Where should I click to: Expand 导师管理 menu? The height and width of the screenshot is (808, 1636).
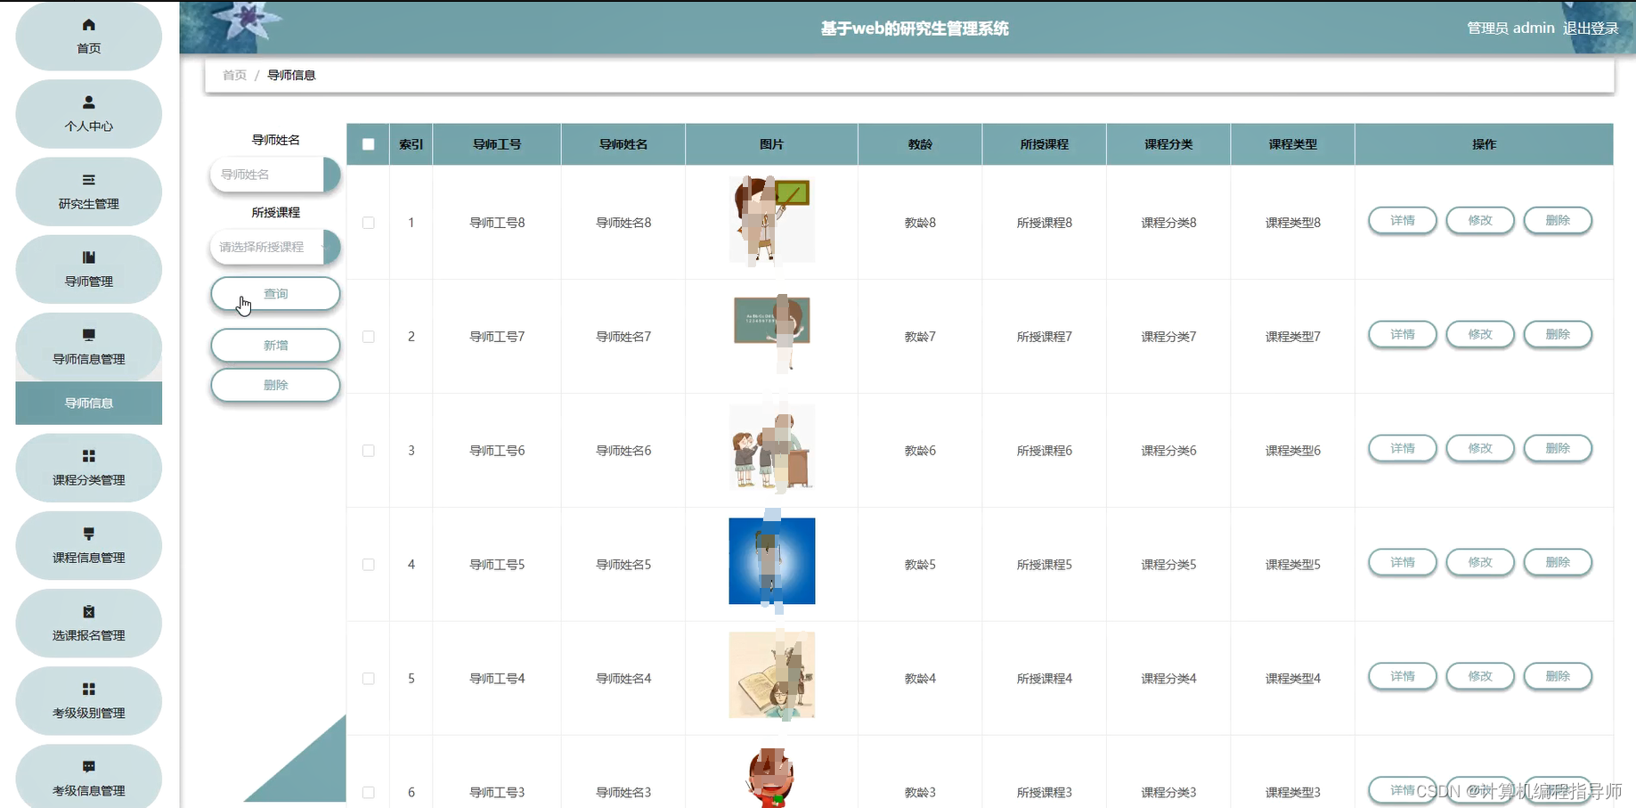[88, 269]
